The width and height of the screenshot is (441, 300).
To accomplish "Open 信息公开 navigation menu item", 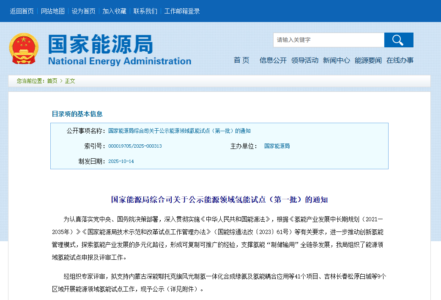I will (273, 61).
